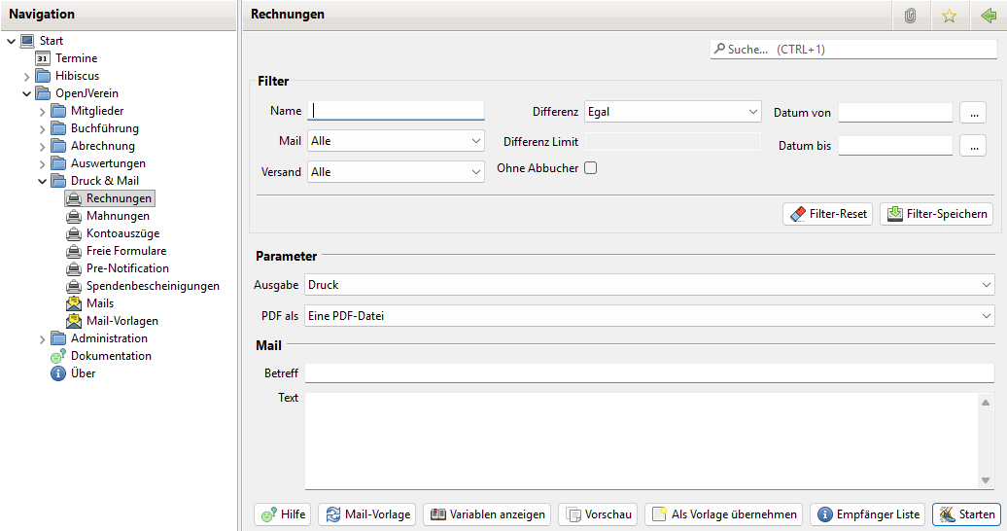Click the Text area scrollbar up arrow

[x=986, y=403]
